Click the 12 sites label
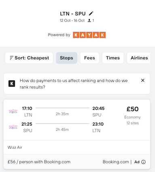155x172 pixels. (x=132, y=123)
